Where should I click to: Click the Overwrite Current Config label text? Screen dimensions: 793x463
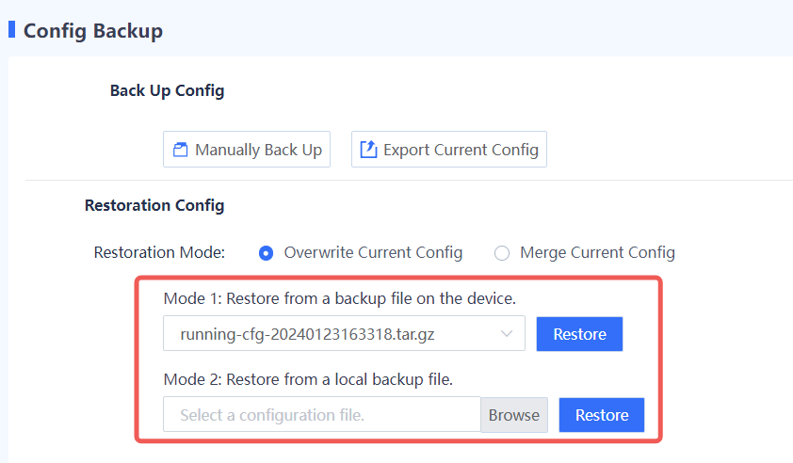point(373,252)
